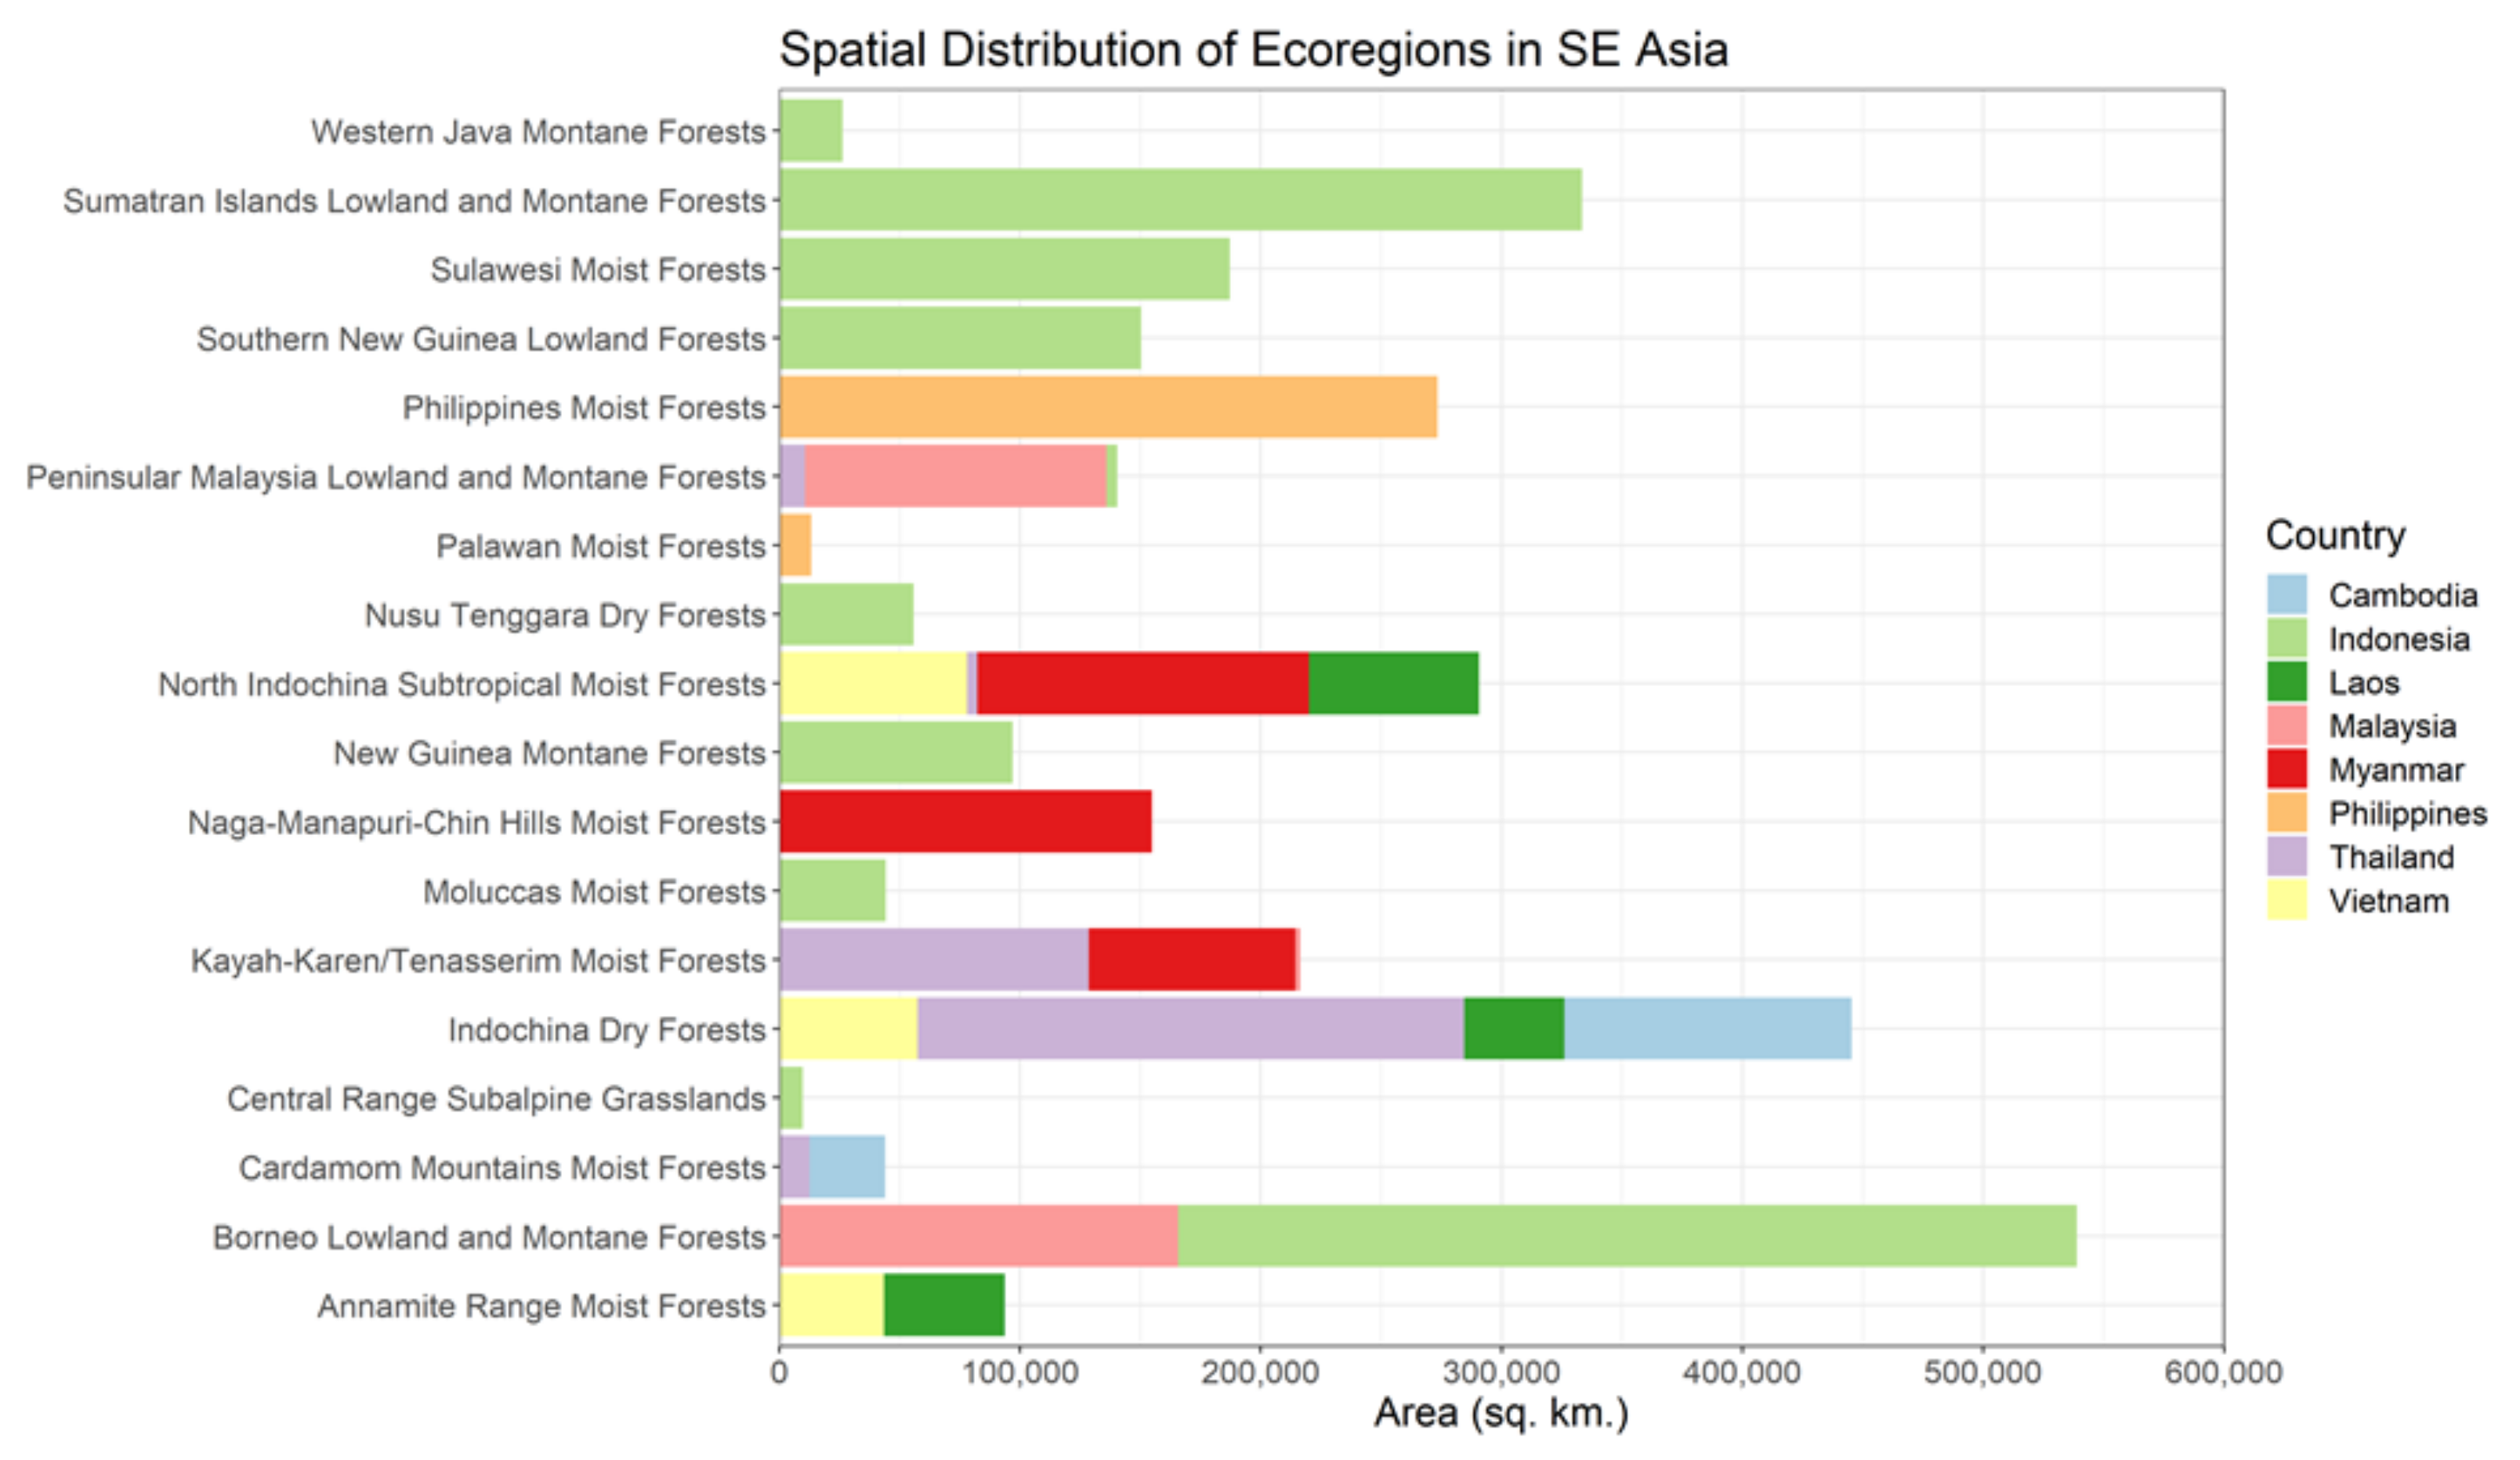The height and width of the screenshot is (1460, 2520).
Task: Click the Malaysia legend color swatch
Action: (2286, 725)
